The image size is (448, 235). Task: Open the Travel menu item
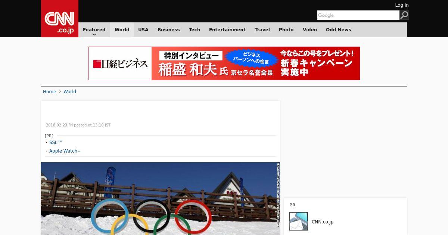coord(262,30)
